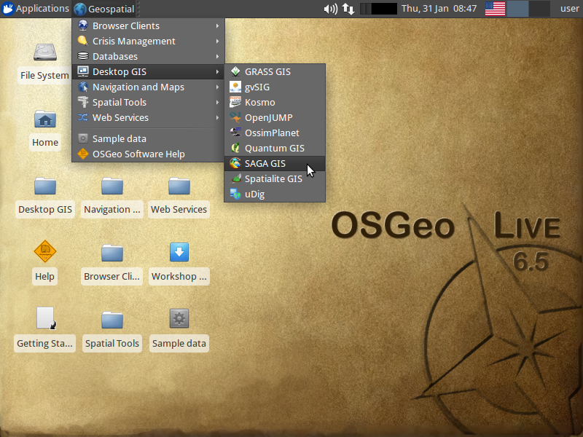
Task: Click the Spatial Tools menu icon
Action: (x=83, y=102)
